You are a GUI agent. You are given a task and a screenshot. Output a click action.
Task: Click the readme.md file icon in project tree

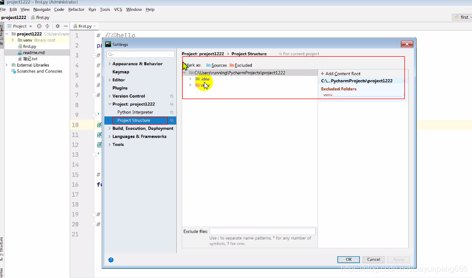[20, 53]
